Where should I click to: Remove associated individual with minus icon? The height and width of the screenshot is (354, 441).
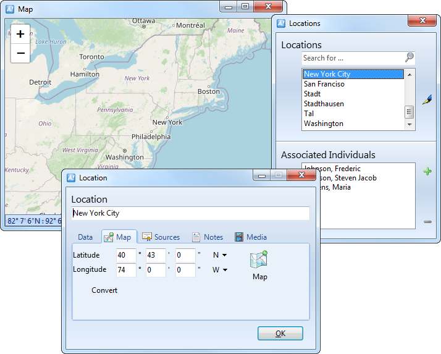427,222
